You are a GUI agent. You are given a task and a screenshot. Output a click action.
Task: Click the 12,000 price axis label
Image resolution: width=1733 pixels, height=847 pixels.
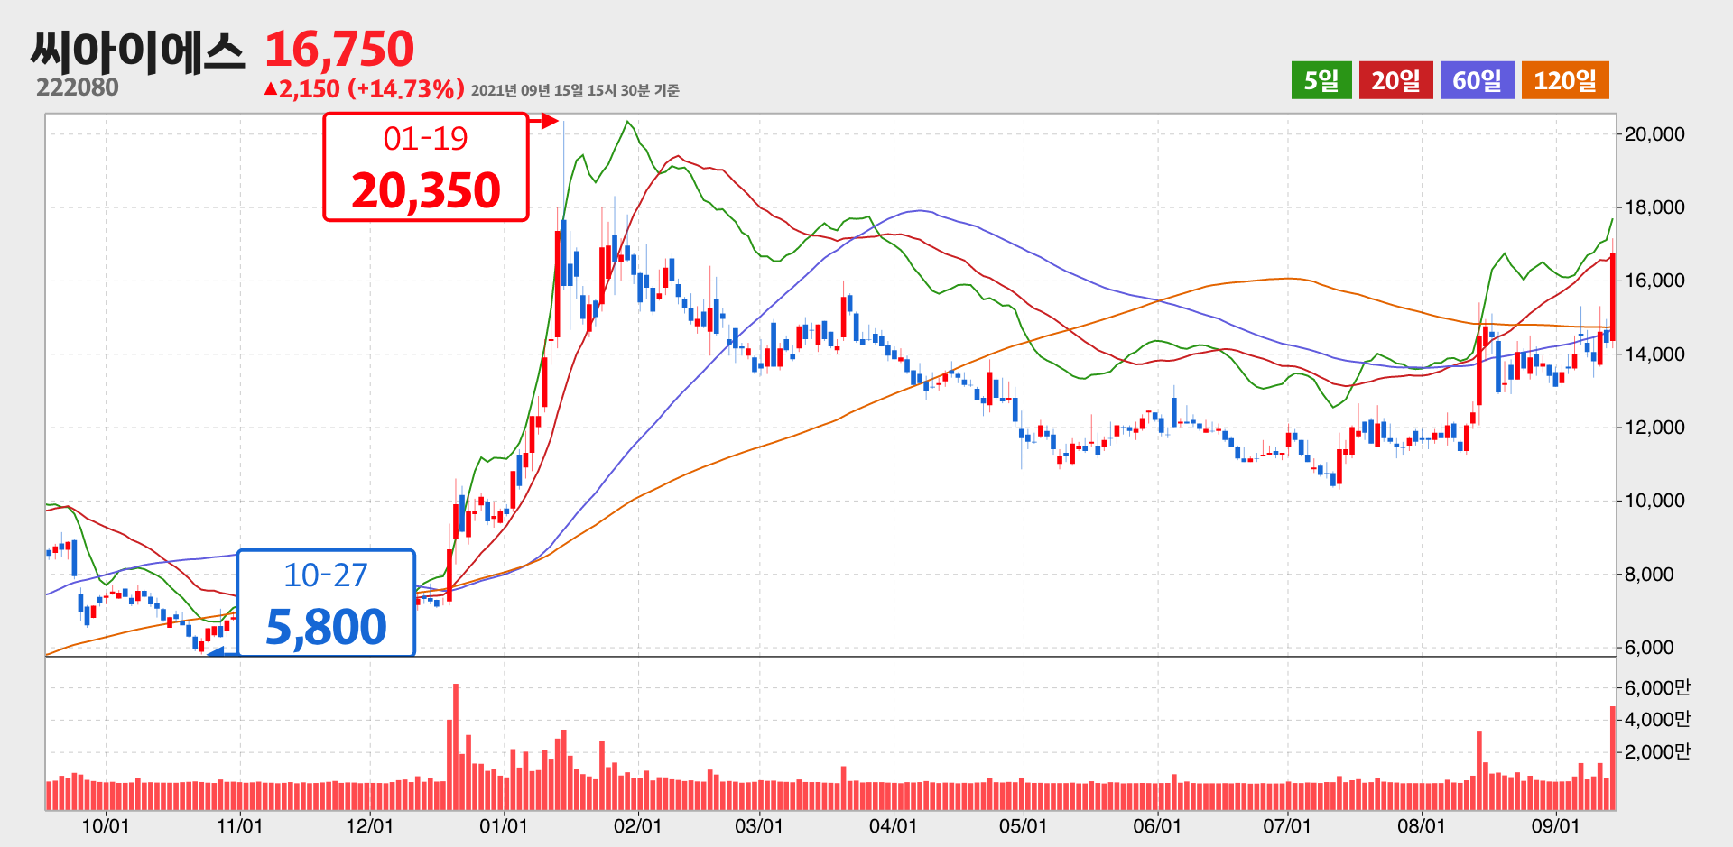pyautogui.click(x=1654, y=428)
